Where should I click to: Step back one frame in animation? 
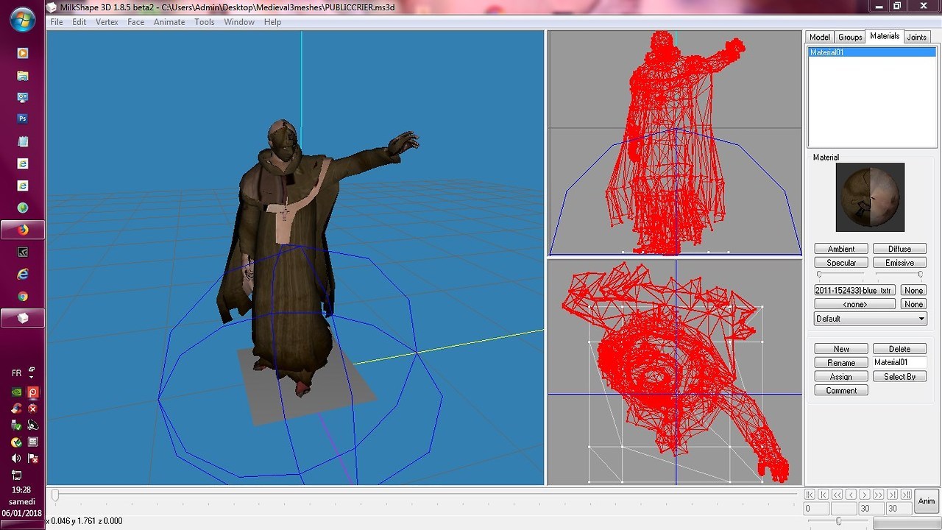[851, 495]
